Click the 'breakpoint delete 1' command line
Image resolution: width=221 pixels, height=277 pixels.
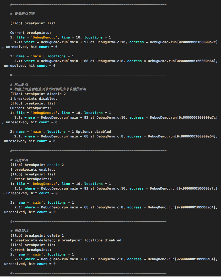[37, 236]
